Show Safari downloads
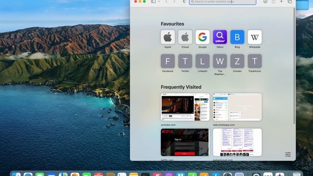This screenshot has width=313, height=176. click(265, 1)
